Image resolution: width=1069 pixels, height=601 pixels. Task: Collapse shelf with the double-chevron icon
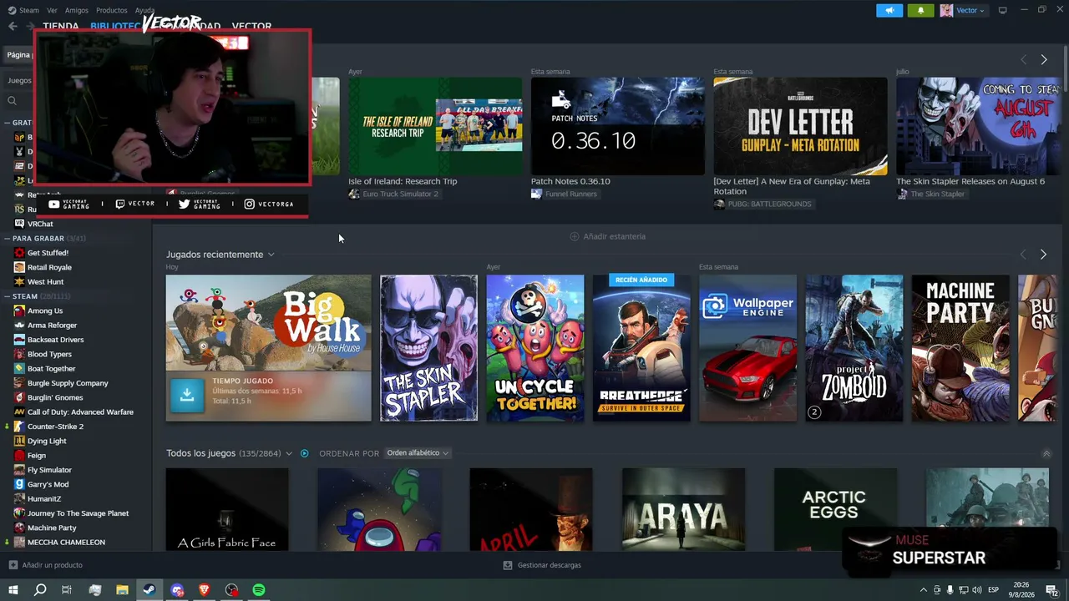coord(1046,453)
